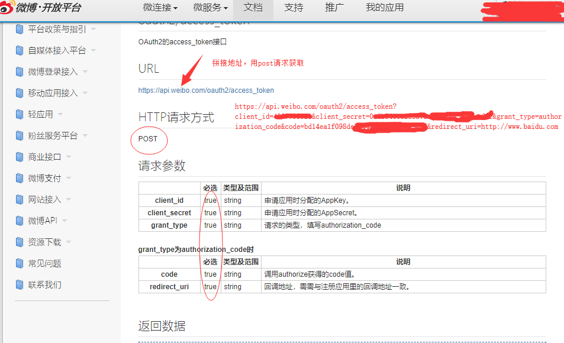Go to the 支持 menu item

click(x=294, y=7)
